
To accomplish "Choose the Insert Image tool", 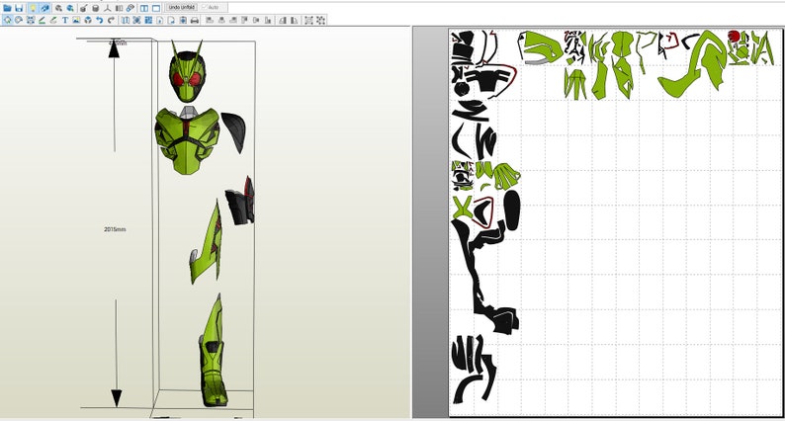I will coord(76,20).
